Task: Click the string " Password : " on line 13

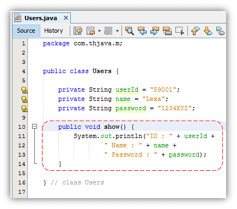Action: [x=131, y=154]
